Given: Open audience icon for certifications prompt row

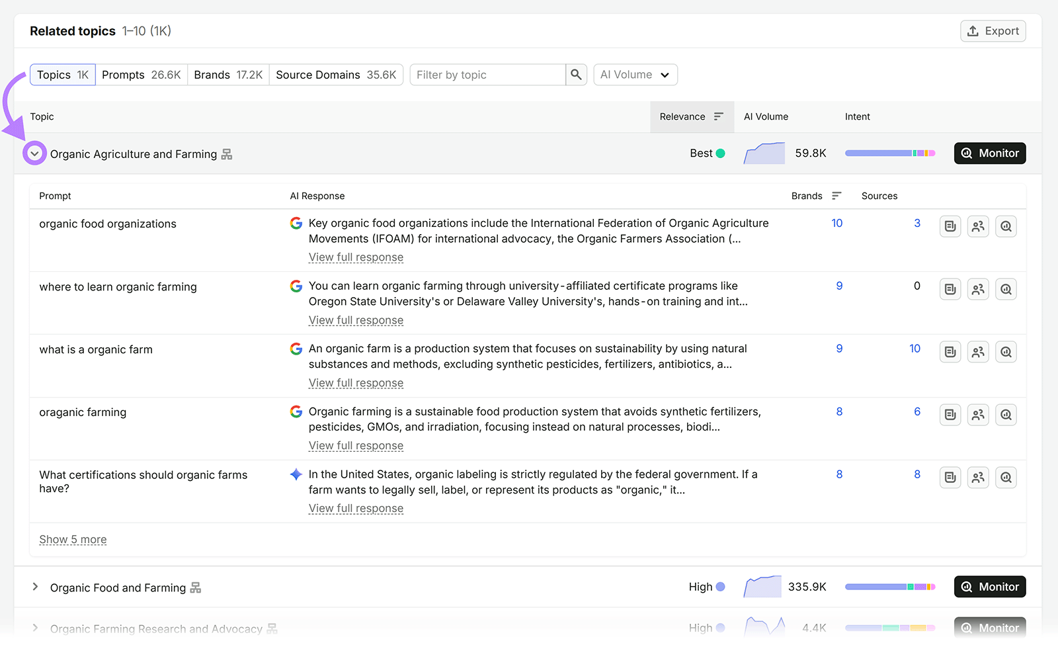Looking at the screenshot, I should 978,478.
